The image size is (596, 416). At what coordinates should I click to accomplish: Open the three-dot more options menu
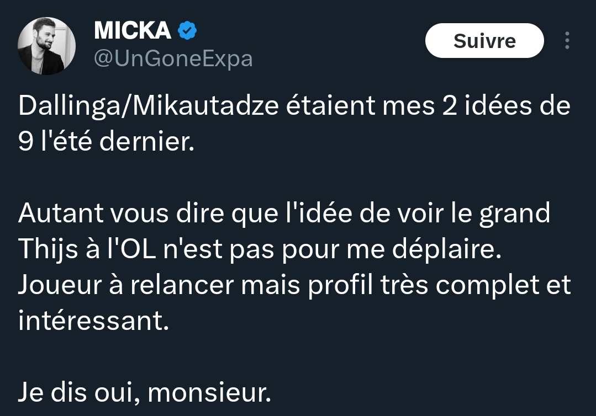(x=567, y=40)
